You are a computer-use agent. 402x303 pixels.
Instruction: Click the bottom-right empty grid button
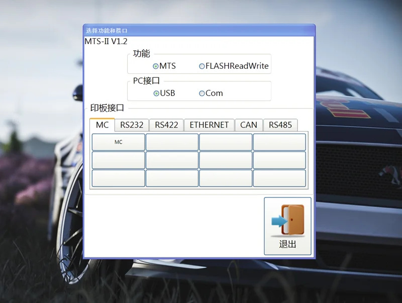pyautogui.click(x=279, y=178)
